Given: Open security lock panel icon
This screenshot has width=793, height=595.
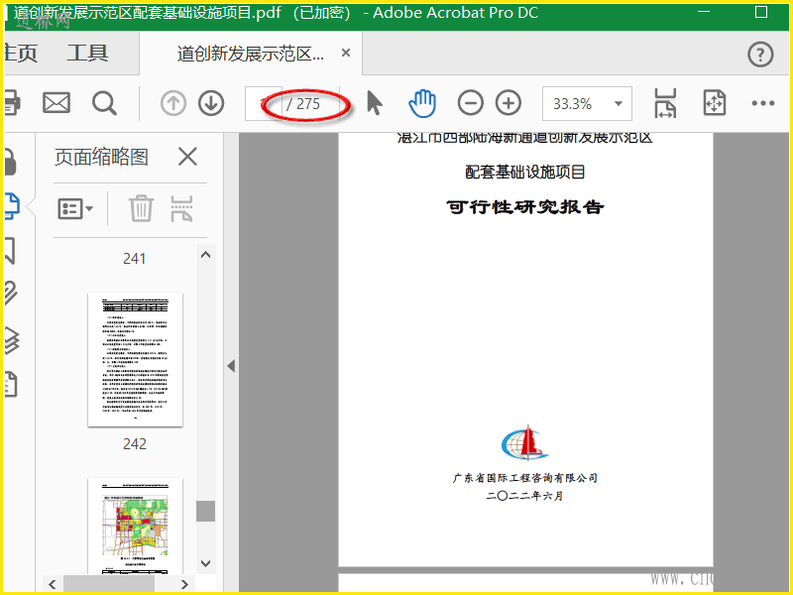Looking at the screenshot, I should coord(10,163).
